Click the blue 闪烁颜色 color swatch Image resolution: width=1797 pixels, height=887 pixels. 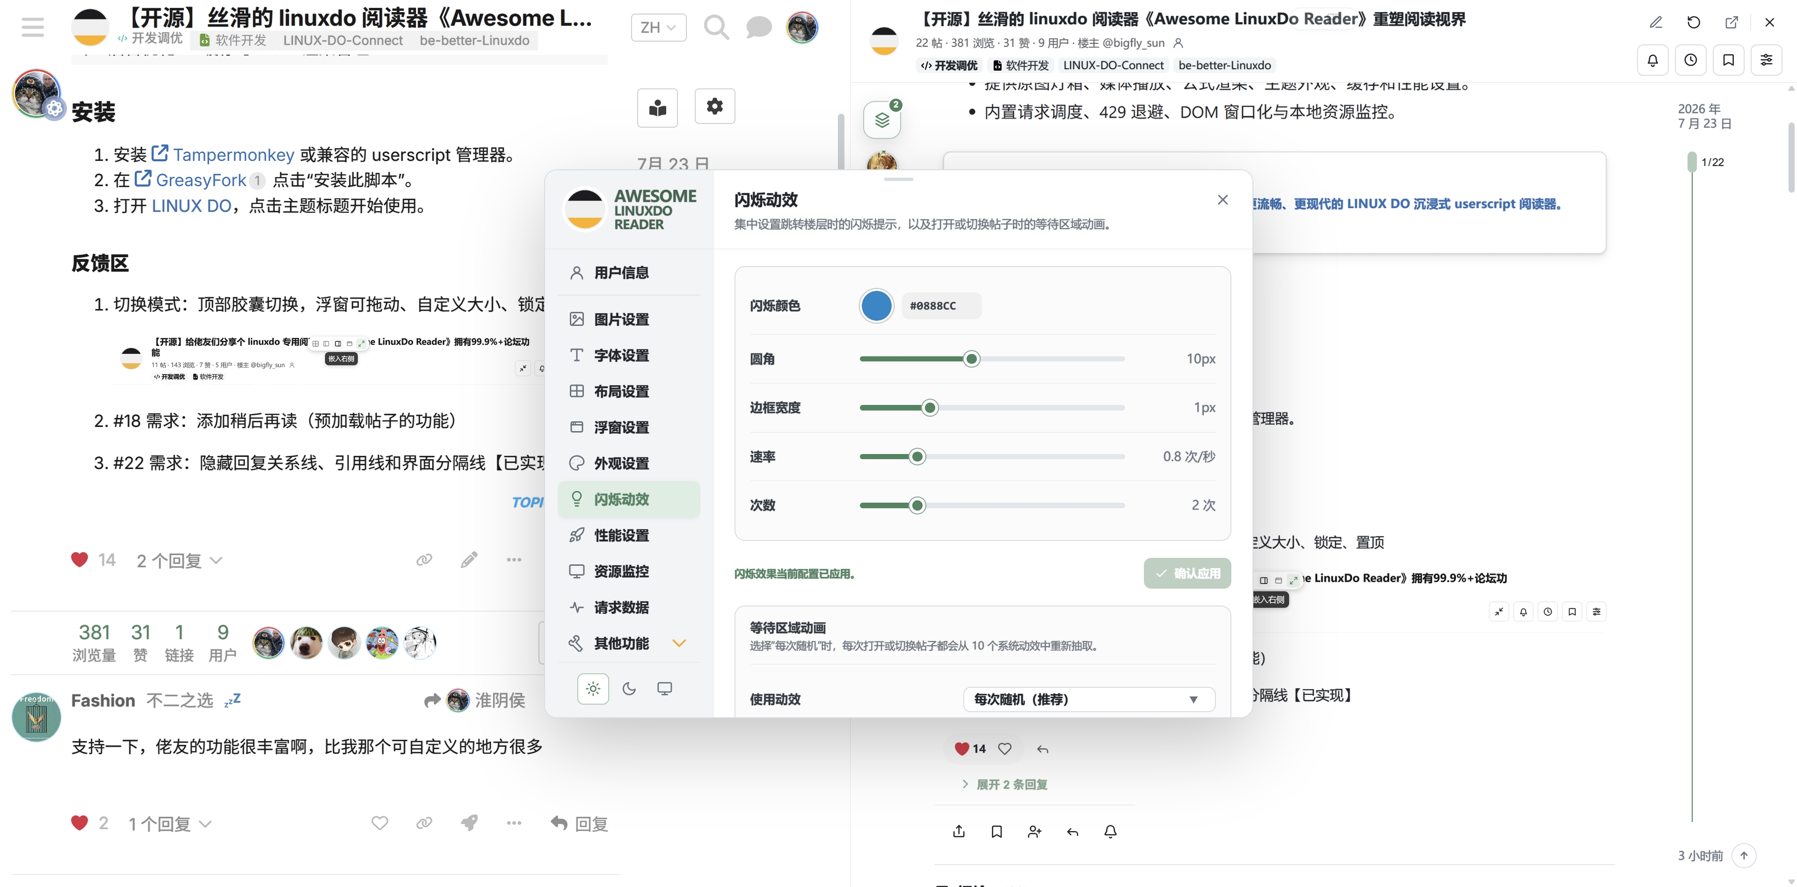pyautogui.click(x=876, y=305)
